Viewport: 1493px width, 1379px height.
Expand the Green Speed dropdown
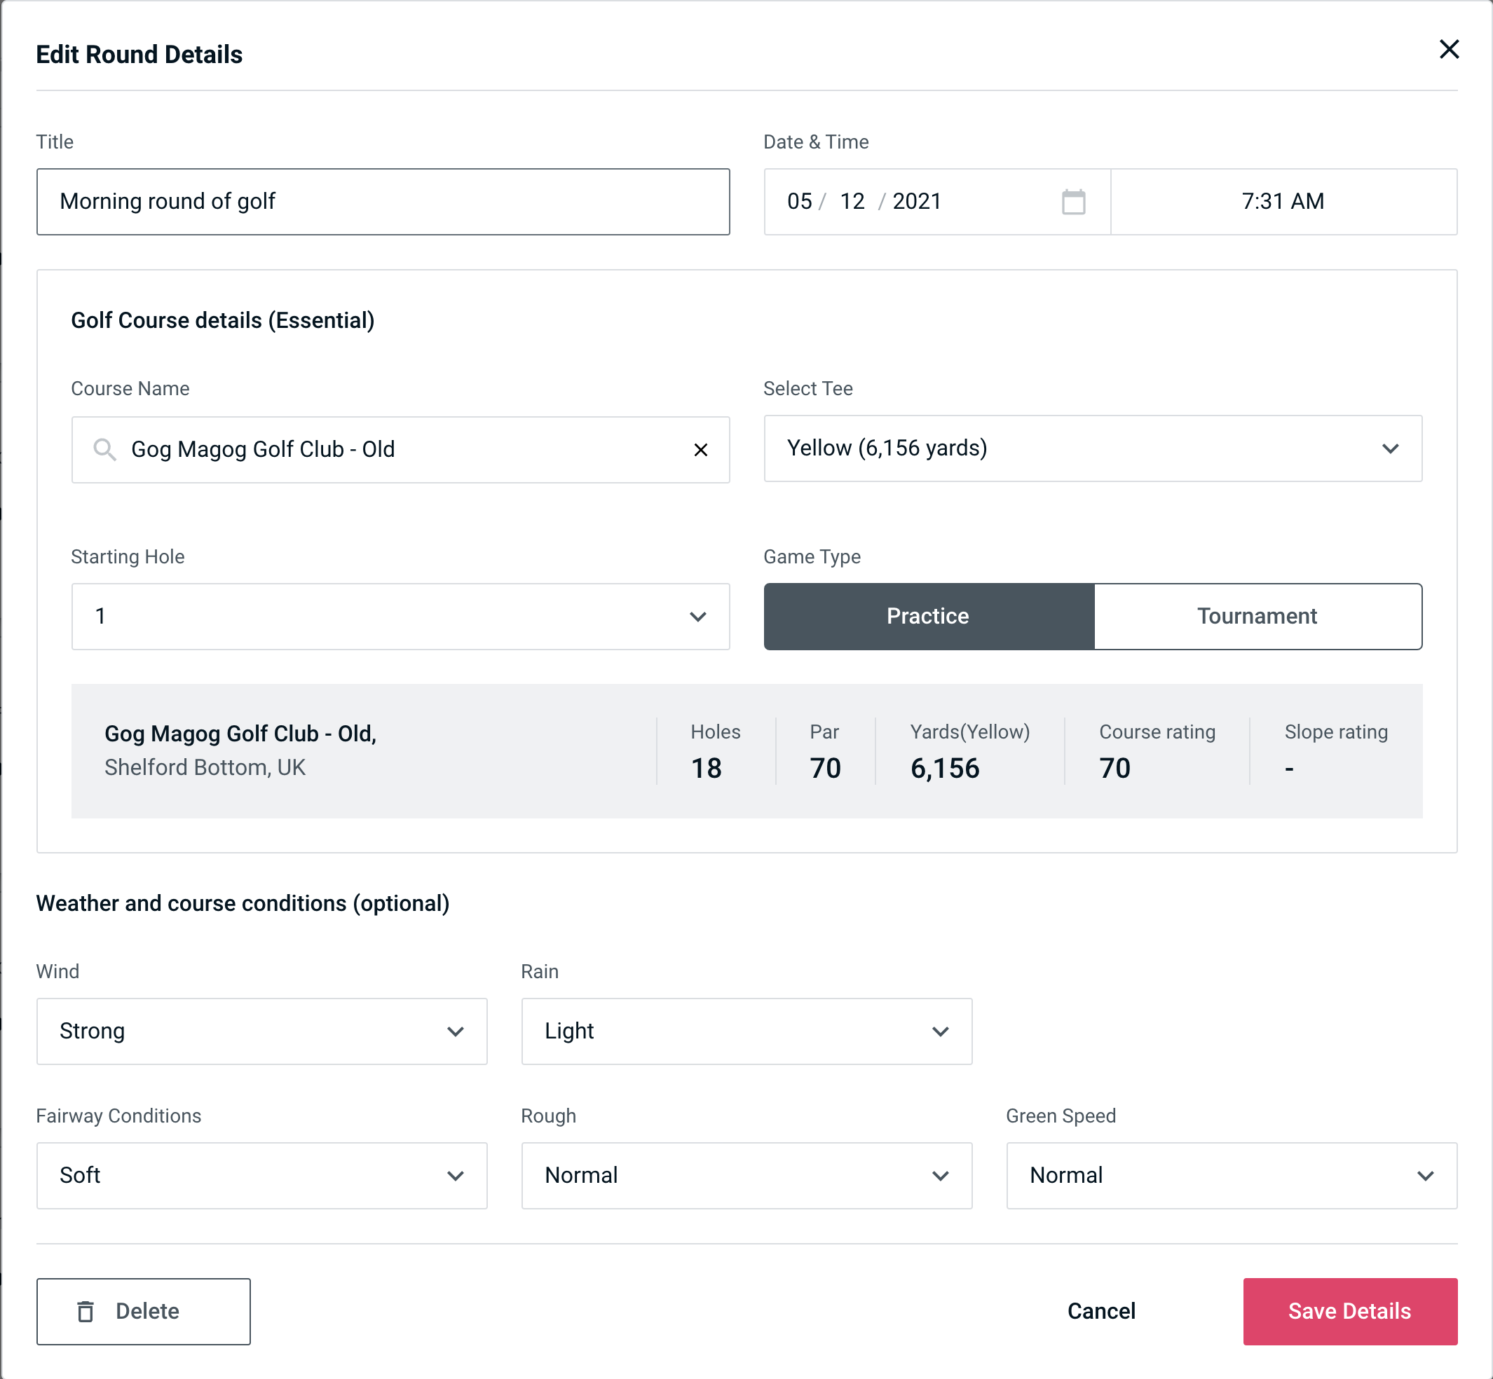[x=1230, y=1175]
